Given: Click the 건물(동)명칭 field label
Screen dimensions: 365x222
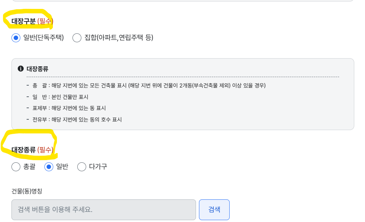Looking at the screenshot, I should [27, 191].
